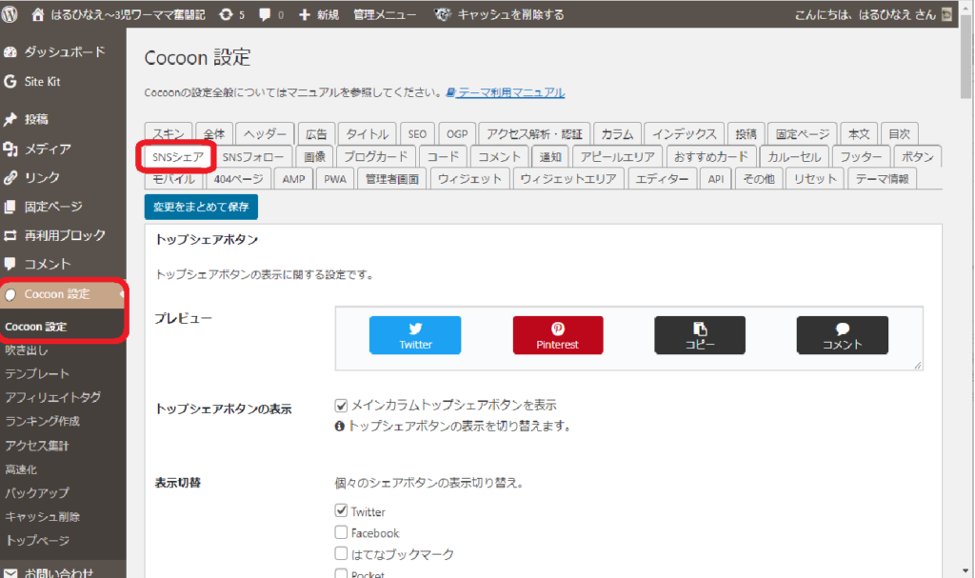Click the page vertical scrollbar thumb
The width and height of the screenshot is (975, 578).
coord(965,57)
